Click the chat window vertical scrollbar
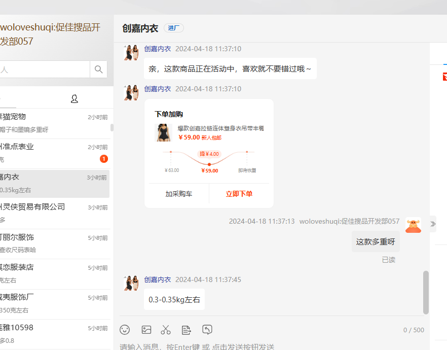Screen dimensions: 447x350 pos(426,292)
